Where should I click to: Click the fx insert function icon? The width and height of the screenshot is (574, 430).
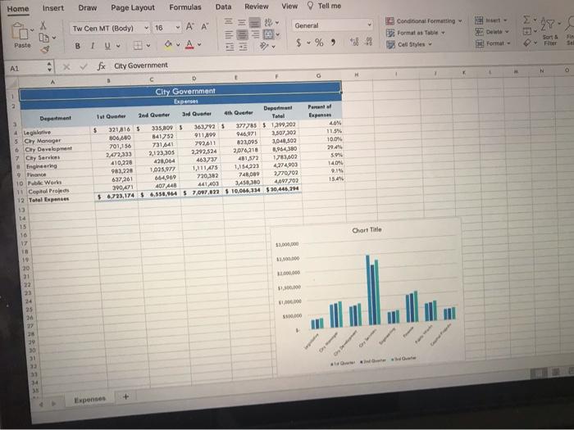point(102,66)
